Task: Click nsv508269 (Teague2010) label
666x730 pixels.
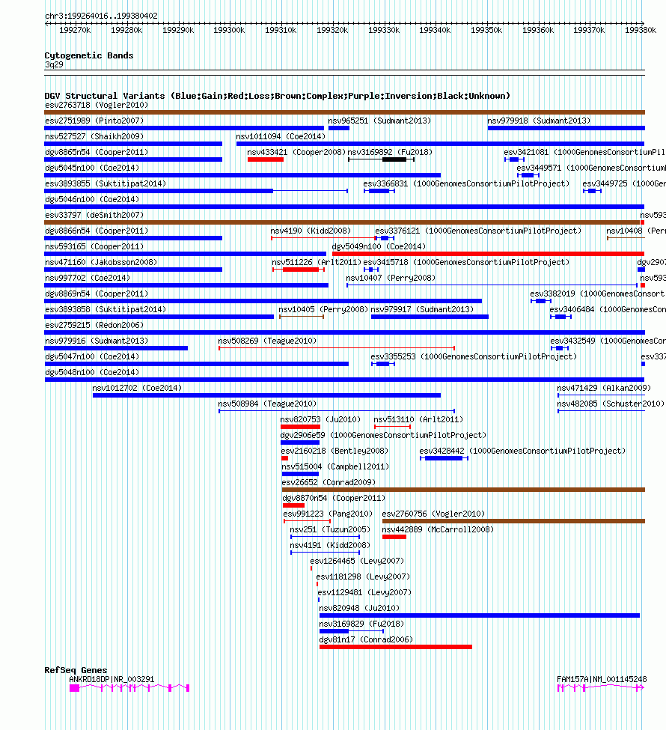Action: tap(267, 341)
